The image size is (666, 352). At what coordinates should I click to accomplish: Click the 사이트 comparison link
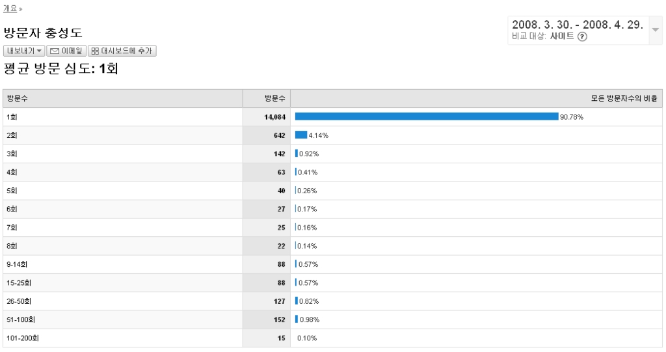(562, 36)
